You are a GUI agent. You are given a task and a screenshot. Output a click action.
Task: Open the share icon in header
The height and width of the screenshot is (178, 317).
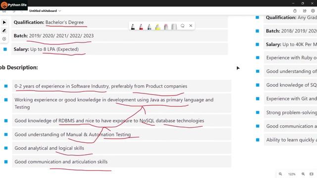(305, 11)
